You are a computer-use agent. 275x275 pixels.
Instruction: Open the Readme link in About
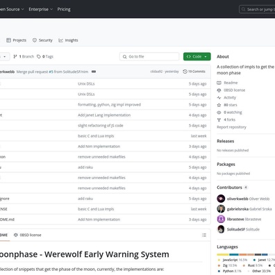tap(227, 83)
